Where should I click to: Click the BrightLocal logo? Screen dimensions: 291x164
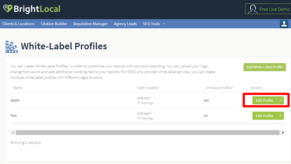click(32, 9)
